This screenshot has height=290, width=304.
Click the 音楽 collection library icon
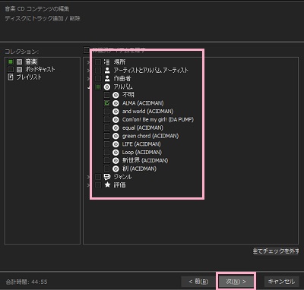click(x=19, y=61)
